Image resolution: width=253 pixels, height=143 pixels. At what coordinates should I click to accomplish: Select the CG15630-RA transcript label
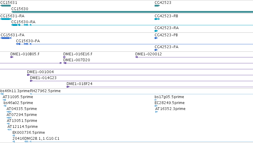point(23,22)
